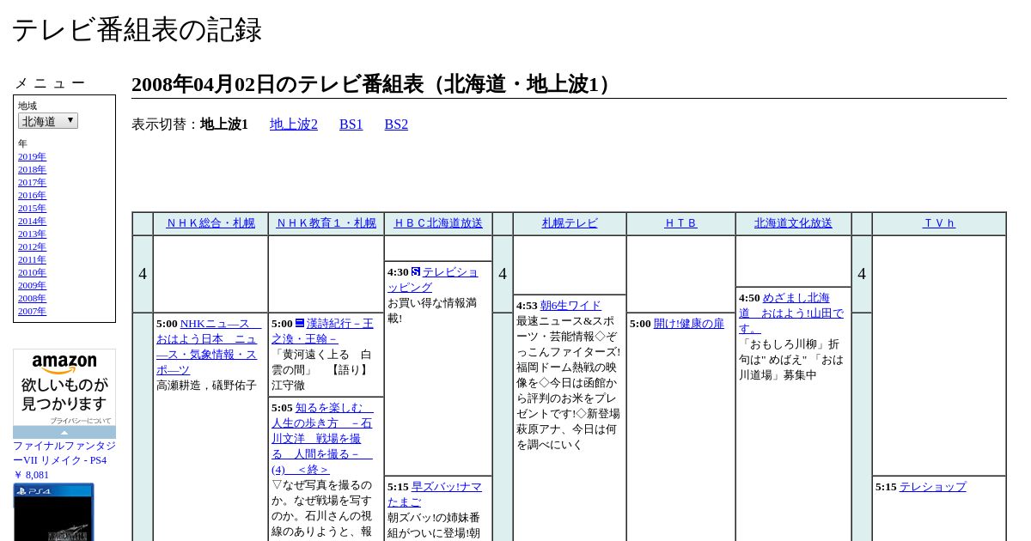Screen dimensions: 1031x541
Task: Open the 2015年 archive link
Action: tap(32, 208)
